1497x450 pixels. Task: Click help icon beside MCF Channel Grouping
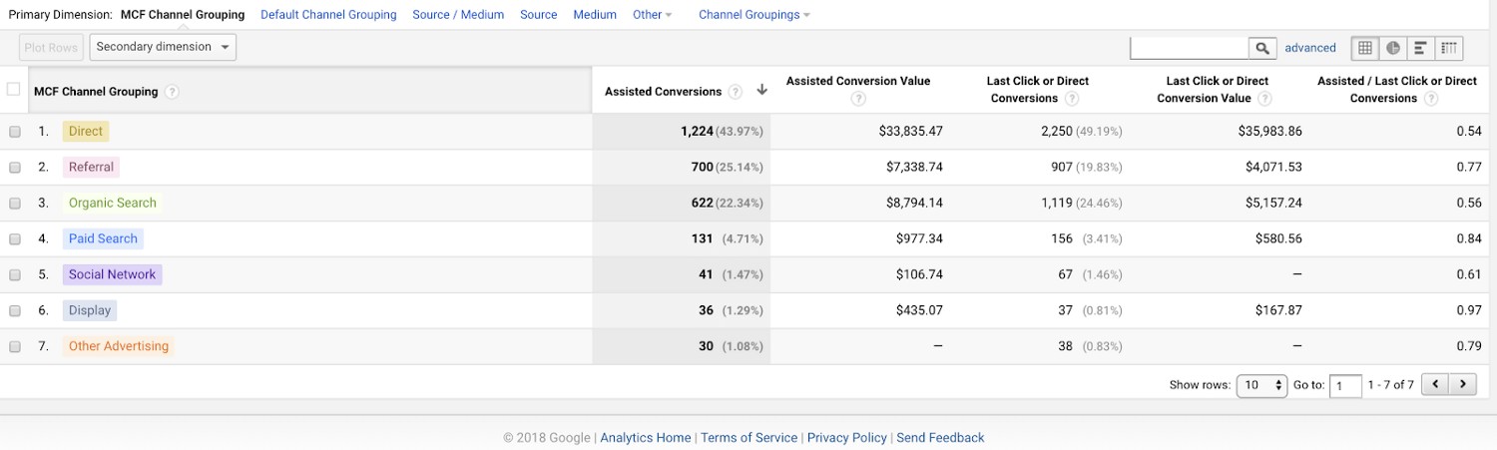(x=172, y=92)
